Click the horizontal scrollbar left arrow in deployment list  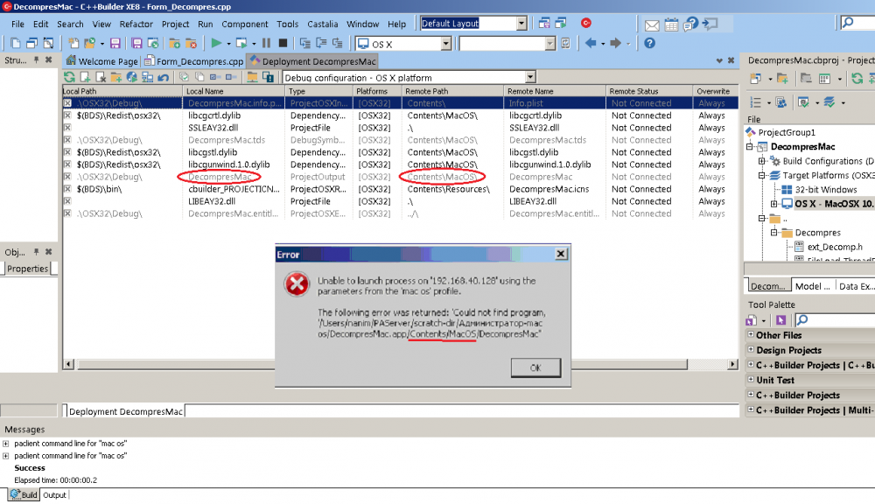click(x=68, y=364)
